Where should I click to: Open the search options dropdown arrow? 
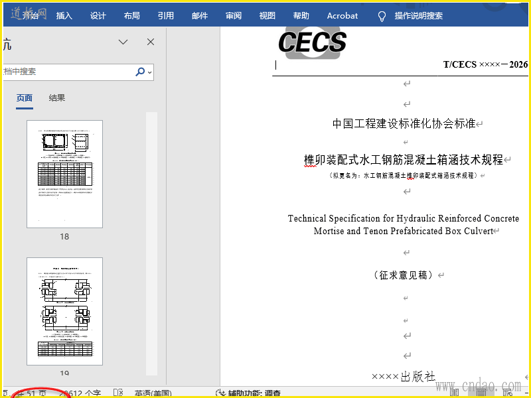coord(150,72)
